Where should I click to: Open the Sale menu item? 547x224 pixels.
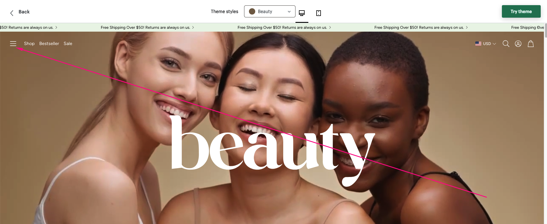click(68, 44)
